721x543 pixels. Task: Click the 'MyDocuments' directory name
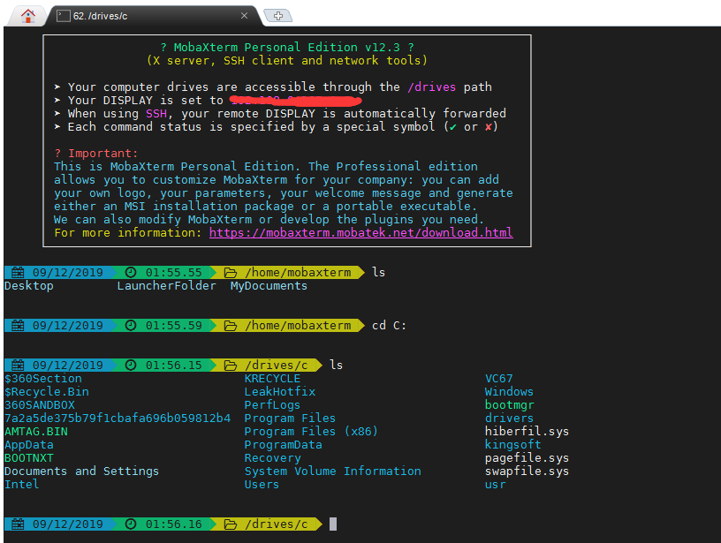pos(269,286)
